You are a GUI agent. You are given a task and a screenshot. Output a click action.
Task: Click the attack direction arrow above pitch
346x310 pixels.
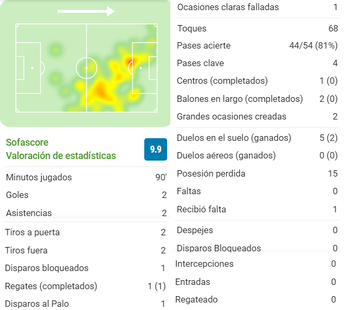pos(86,11)
